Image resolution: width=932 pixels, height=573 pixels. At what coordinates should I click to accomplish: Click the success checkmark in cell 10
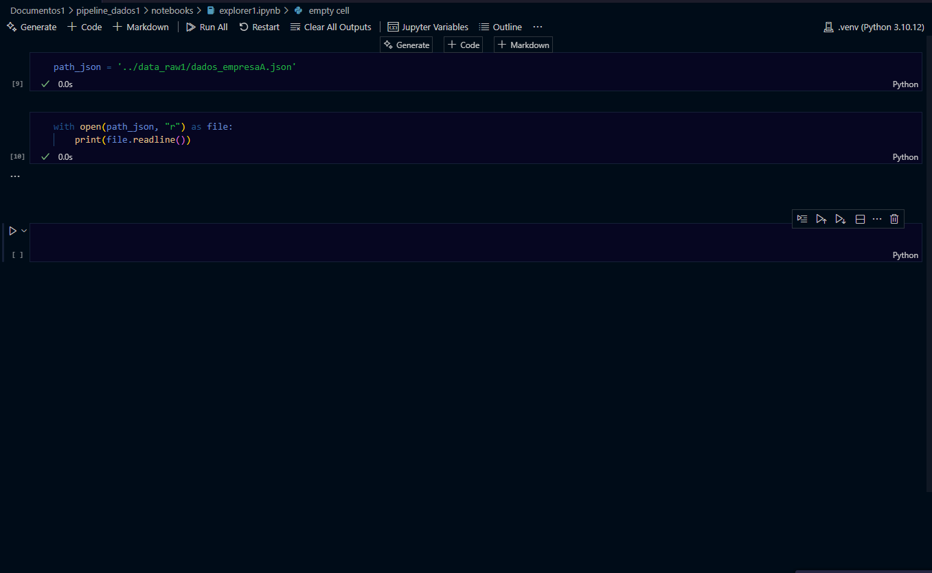click(x=45, y=156)
